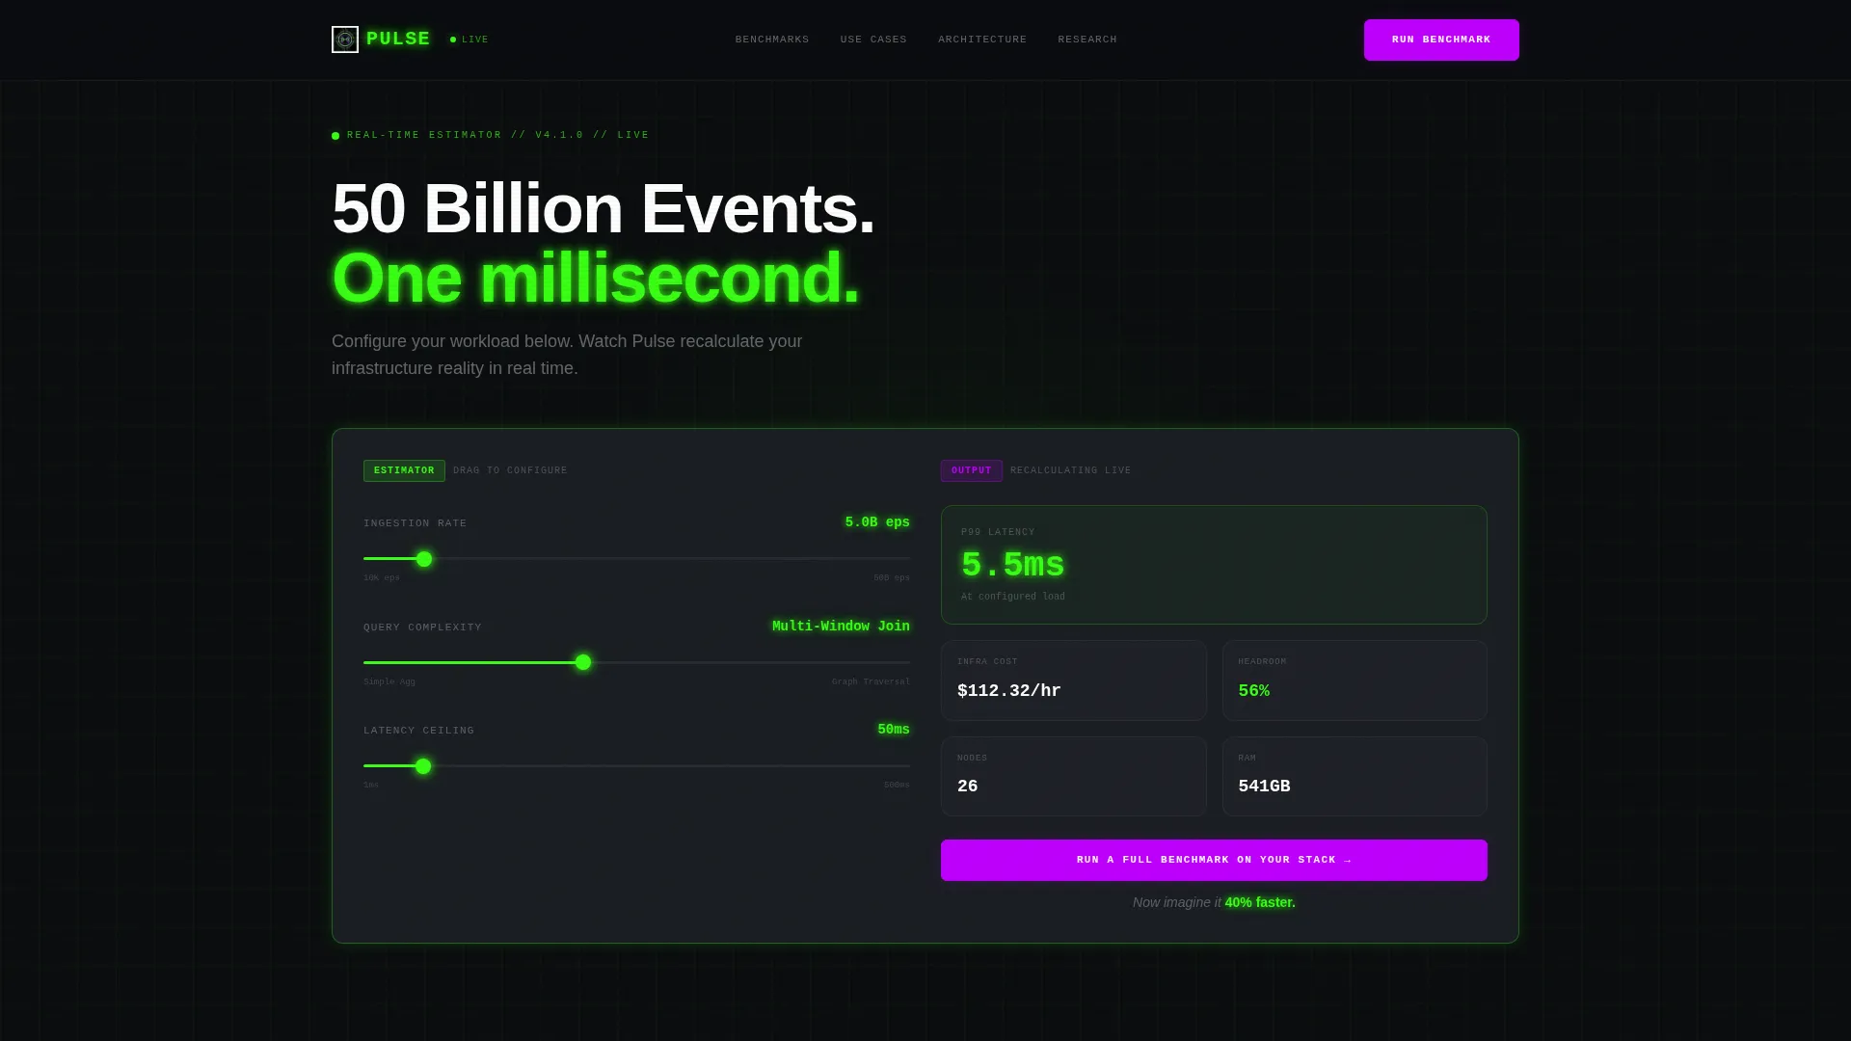Click the Graph Traversal slider end label

[871, 682]
